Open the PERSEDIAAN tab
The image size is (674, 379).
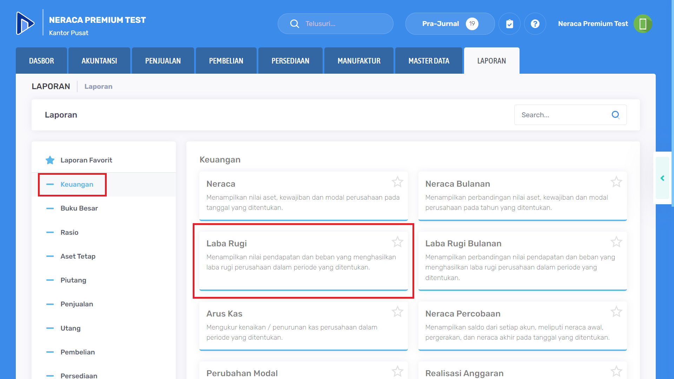[x=290, y=61]
